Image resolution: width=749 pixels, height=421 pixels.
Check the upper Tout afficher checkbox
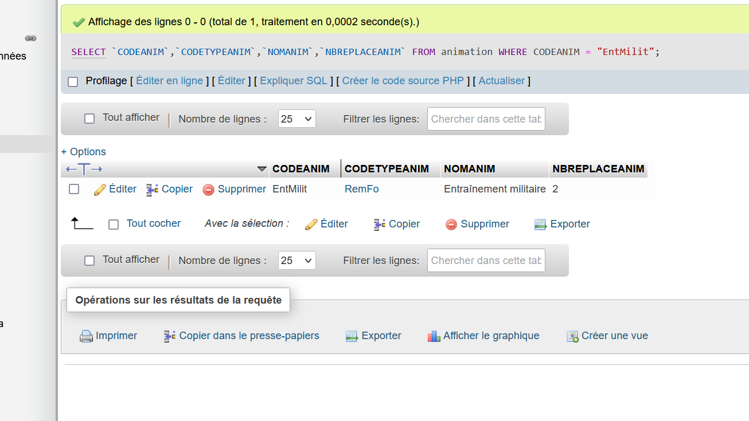tap(89, 119)
